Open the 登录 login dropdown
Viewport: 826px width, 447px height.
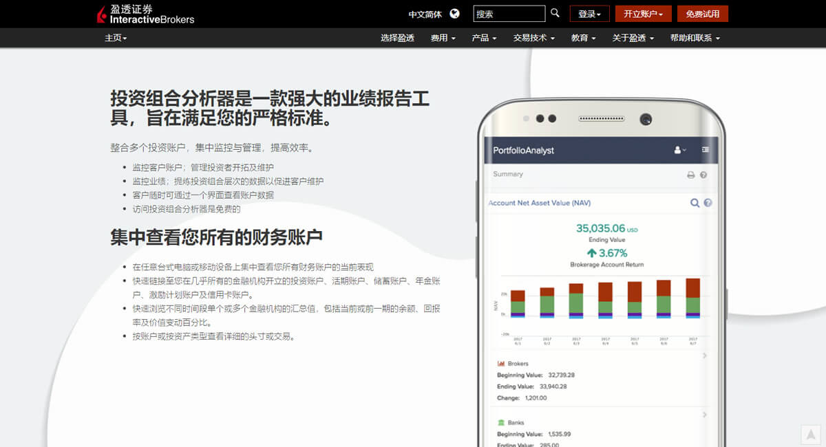[589, 14]
